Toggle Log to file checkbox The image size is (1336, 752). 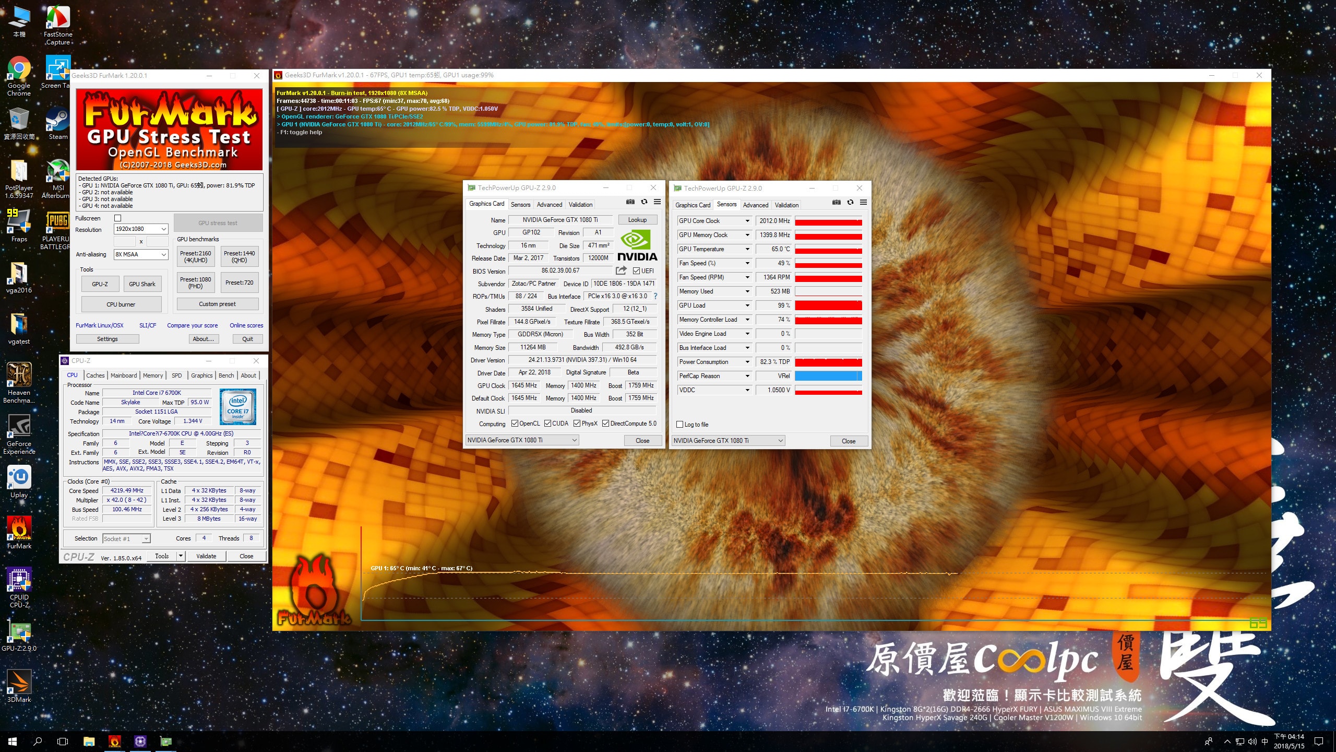[x=679, y=425]
